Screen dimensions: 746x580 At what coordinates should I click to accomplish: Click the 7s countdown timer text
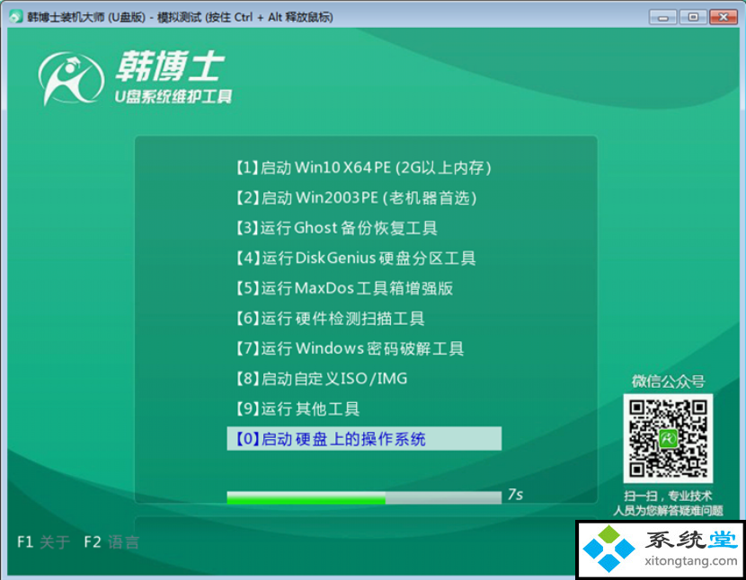pos(515,495)
